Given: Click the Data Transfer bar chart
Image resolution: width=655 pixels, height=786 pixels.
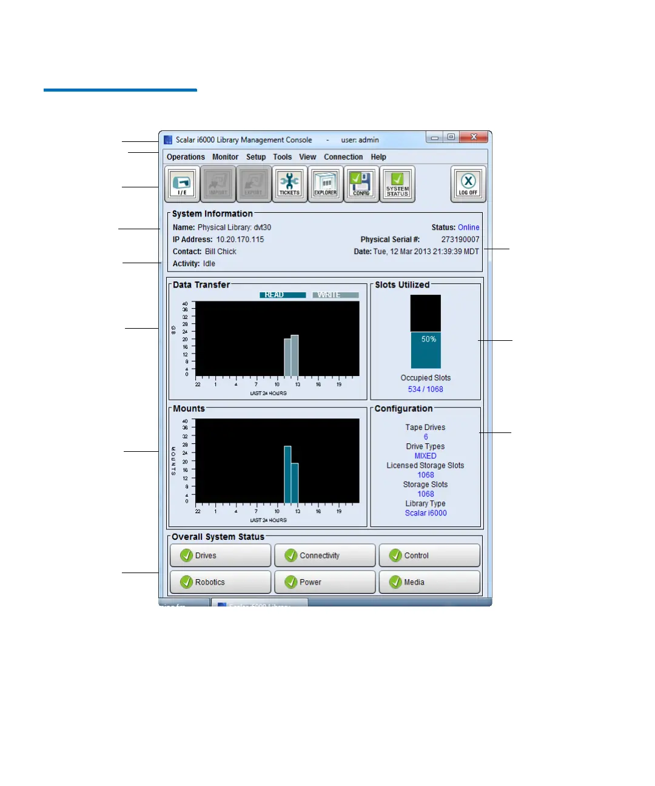Looking at the screenshot, I should point(277,339).
